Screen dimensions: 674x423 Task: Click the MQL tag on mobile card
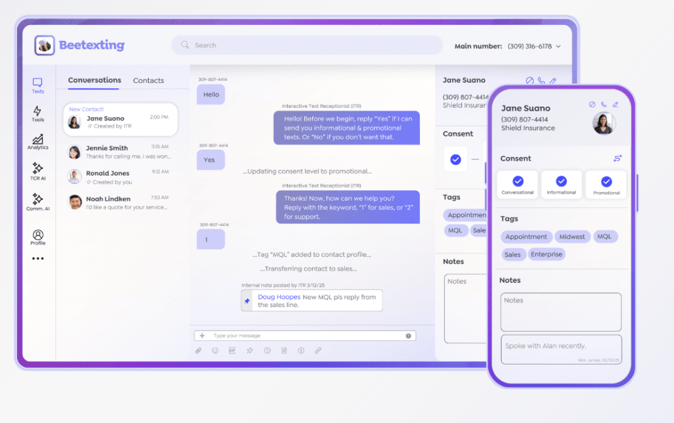604,237
